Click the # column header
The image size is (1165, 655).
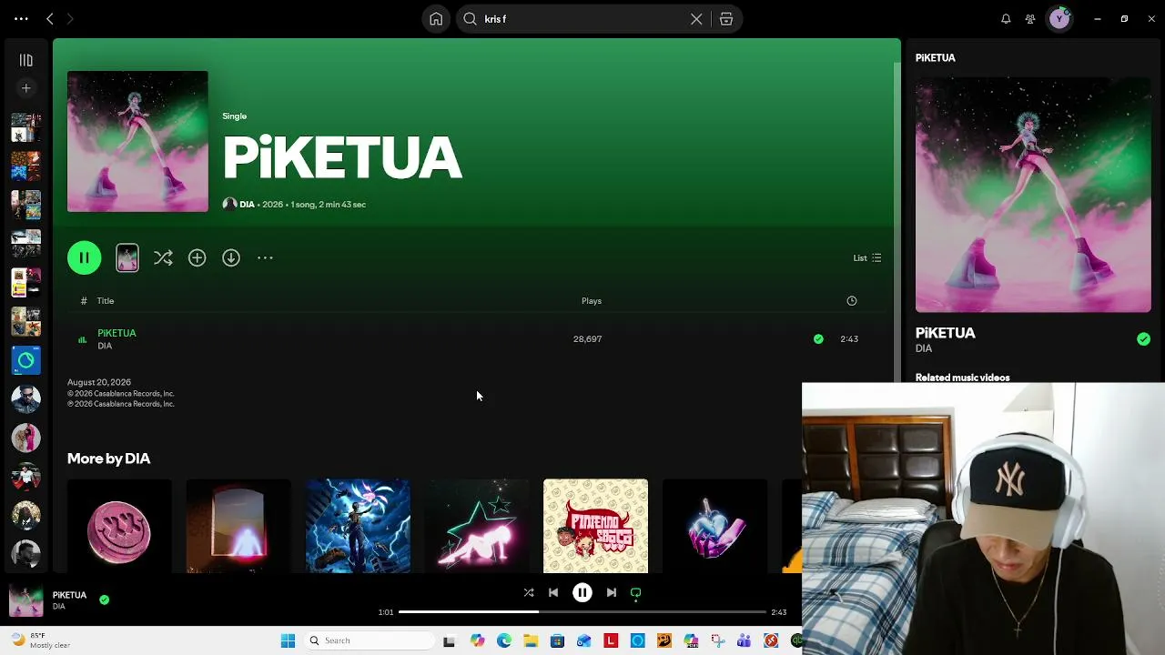click(x=84, y=301)
